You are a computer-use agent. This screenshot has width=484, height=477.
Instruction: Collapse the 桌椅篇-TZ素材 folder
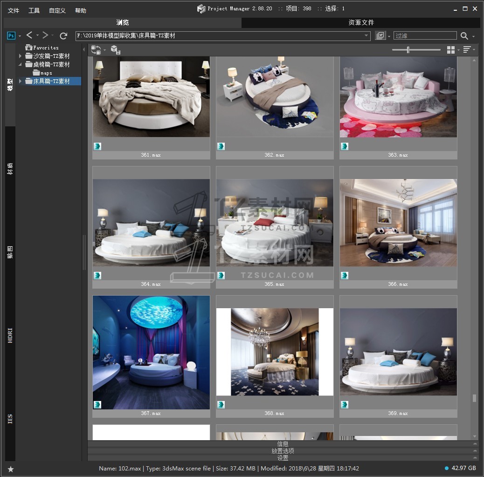pos(20,64)
